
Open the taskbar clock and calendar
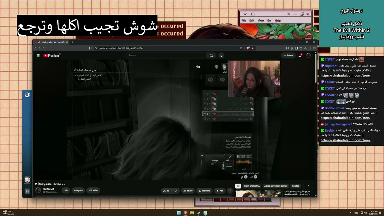tap(374, 213)
